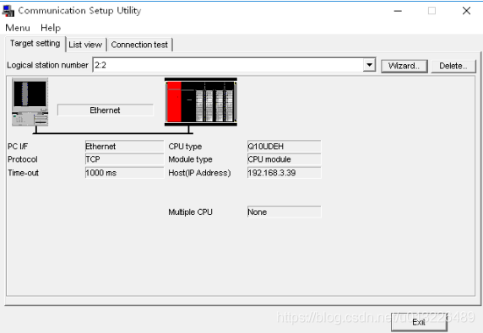
Task: Click the Protocol TCP value
Action: pyautogui.click(x=124, y=159)
